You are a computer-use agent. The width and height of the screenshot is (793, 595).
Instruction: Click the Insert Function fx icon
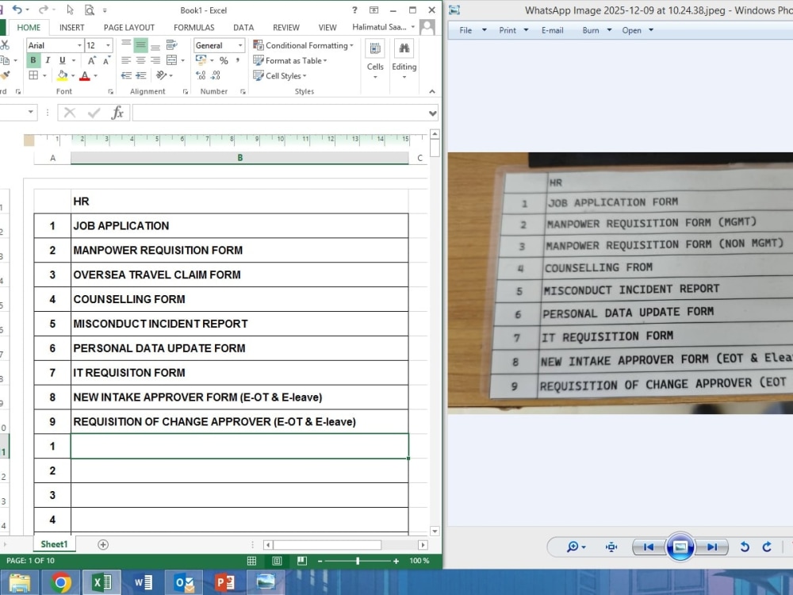[x=117, y=113]
